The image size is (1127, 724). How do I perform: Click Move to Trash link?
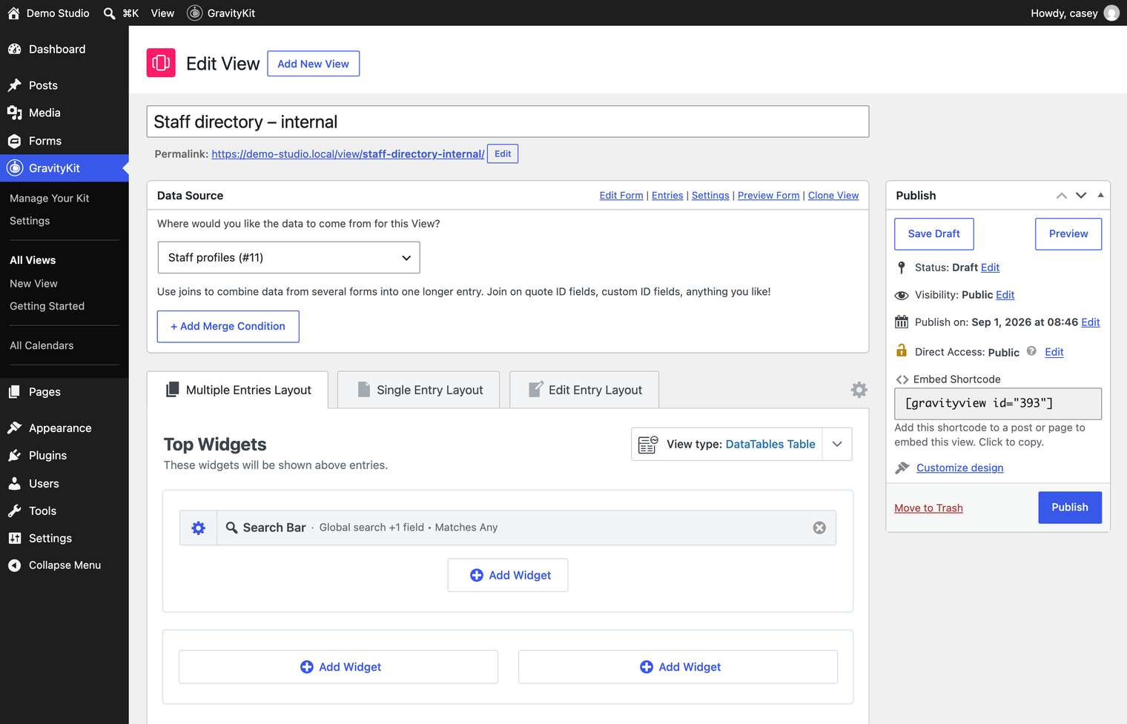click(x=928, y=508)
